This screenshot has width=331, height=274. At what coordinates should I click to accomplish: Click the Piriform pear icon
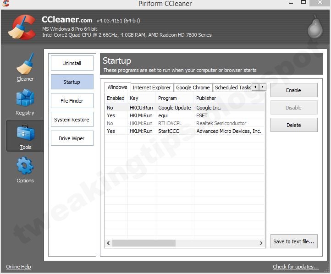click(315, 27)
